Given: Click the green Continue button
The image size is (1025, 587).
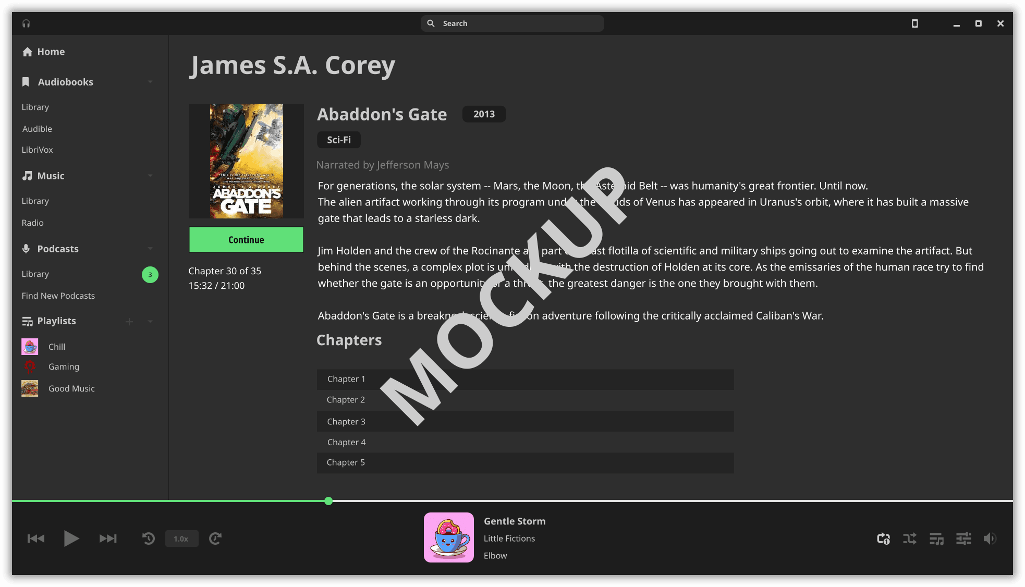Looking at the screenshot, I should [x=246, y=240].
